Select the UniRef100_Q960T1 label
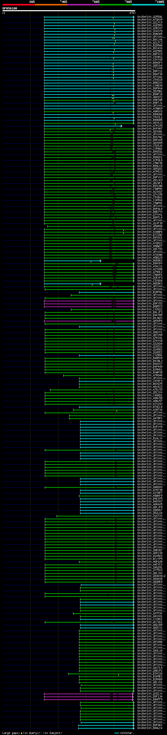 [x=150, y=332]
